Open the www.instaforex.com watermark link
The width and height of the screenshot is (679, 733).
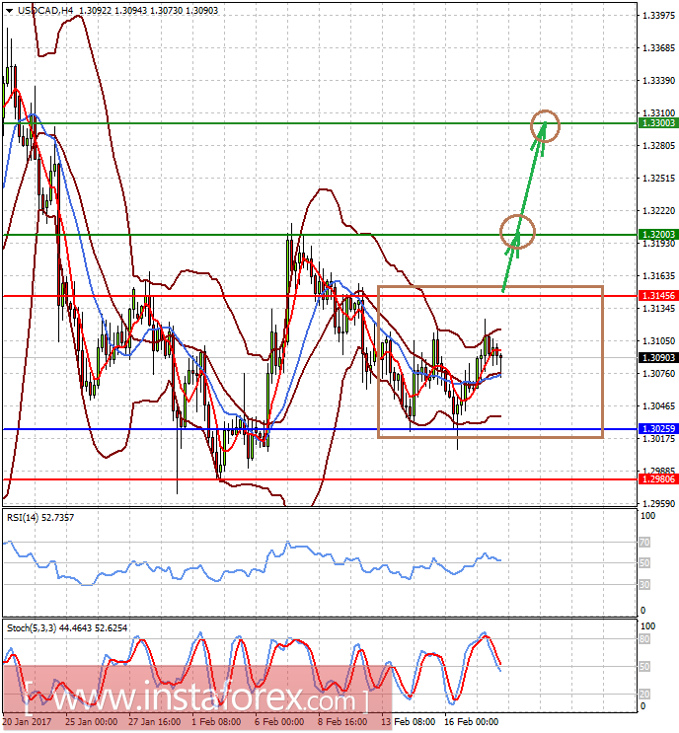pos(195,698)
